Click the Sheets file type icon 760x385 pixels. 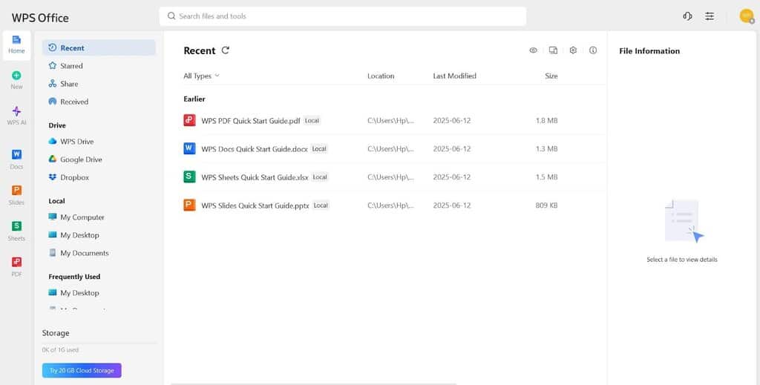tap(189, 177)
